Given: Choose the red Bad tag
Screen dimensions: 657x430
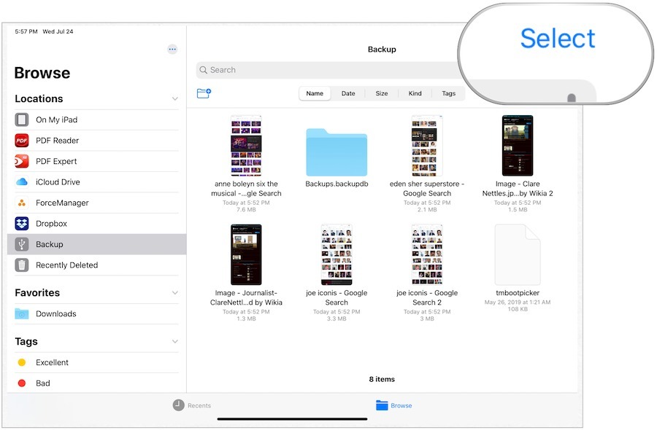Looking at the screenshot, I should coord(43,383).
